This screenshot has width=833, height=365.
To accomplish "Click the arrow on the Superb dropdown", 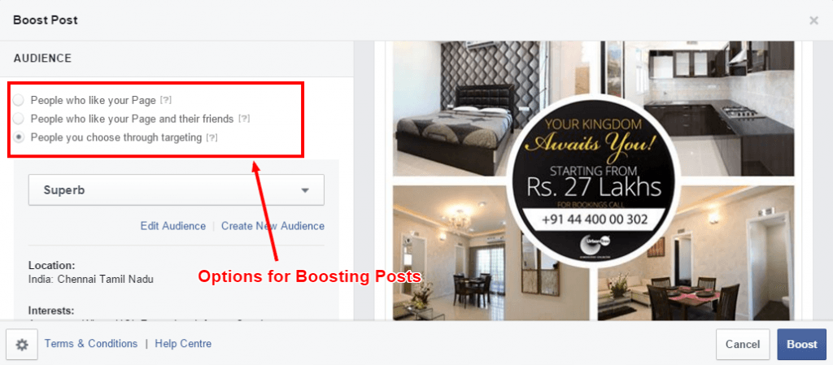I will [x=305, y=190].
